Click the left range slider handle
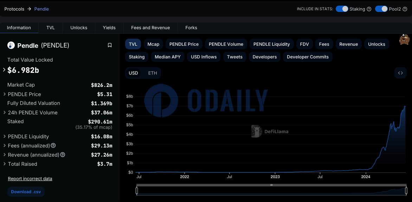412x202 pixels. (x=137, y=191)
